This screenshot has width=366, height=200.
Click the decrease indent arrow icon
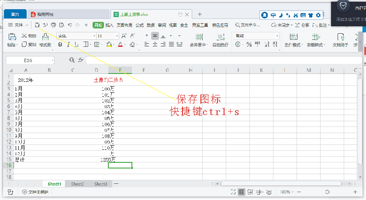click(171, 35)
